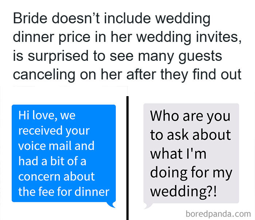This screenshot has width=255, height=220.
Task: Click the black vertical divider between messages
Action: [x=127, y=158]
